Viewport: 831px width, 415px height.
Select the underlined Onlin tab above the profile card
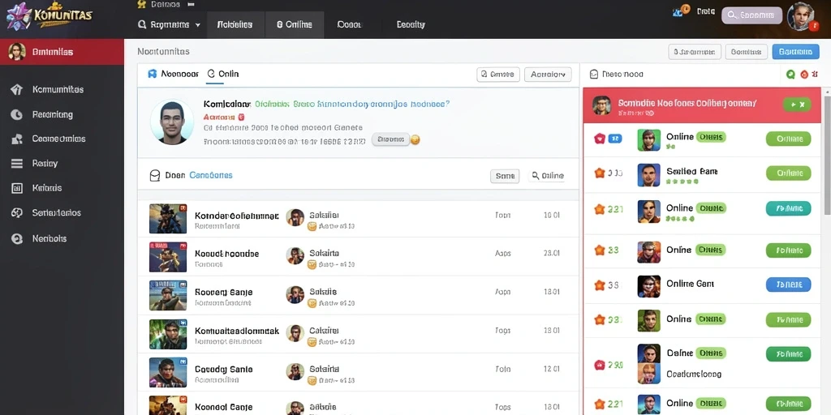coord(223,74)
